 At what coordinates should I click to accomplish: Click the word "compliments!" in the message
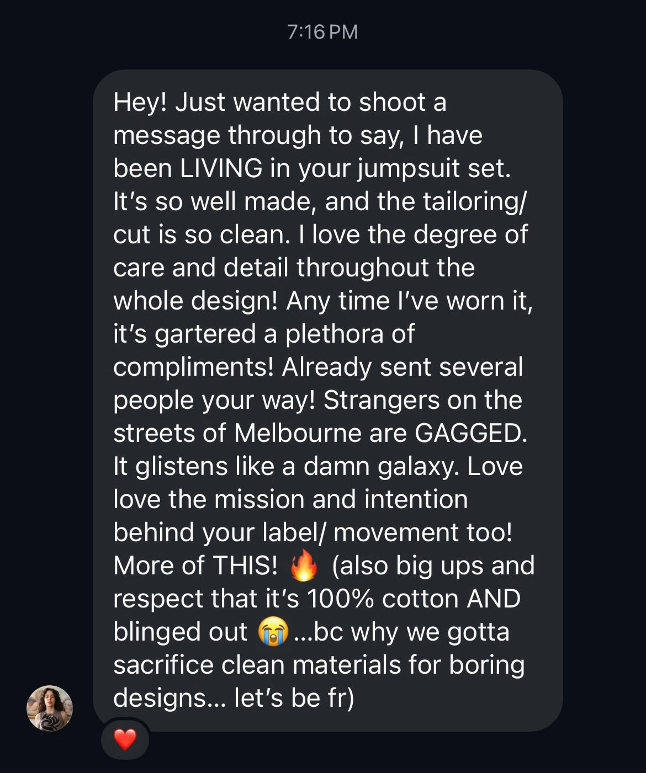tap(193, 367)
